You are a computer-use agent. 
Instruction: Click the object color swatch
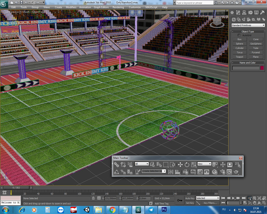(x=262, y=68)
